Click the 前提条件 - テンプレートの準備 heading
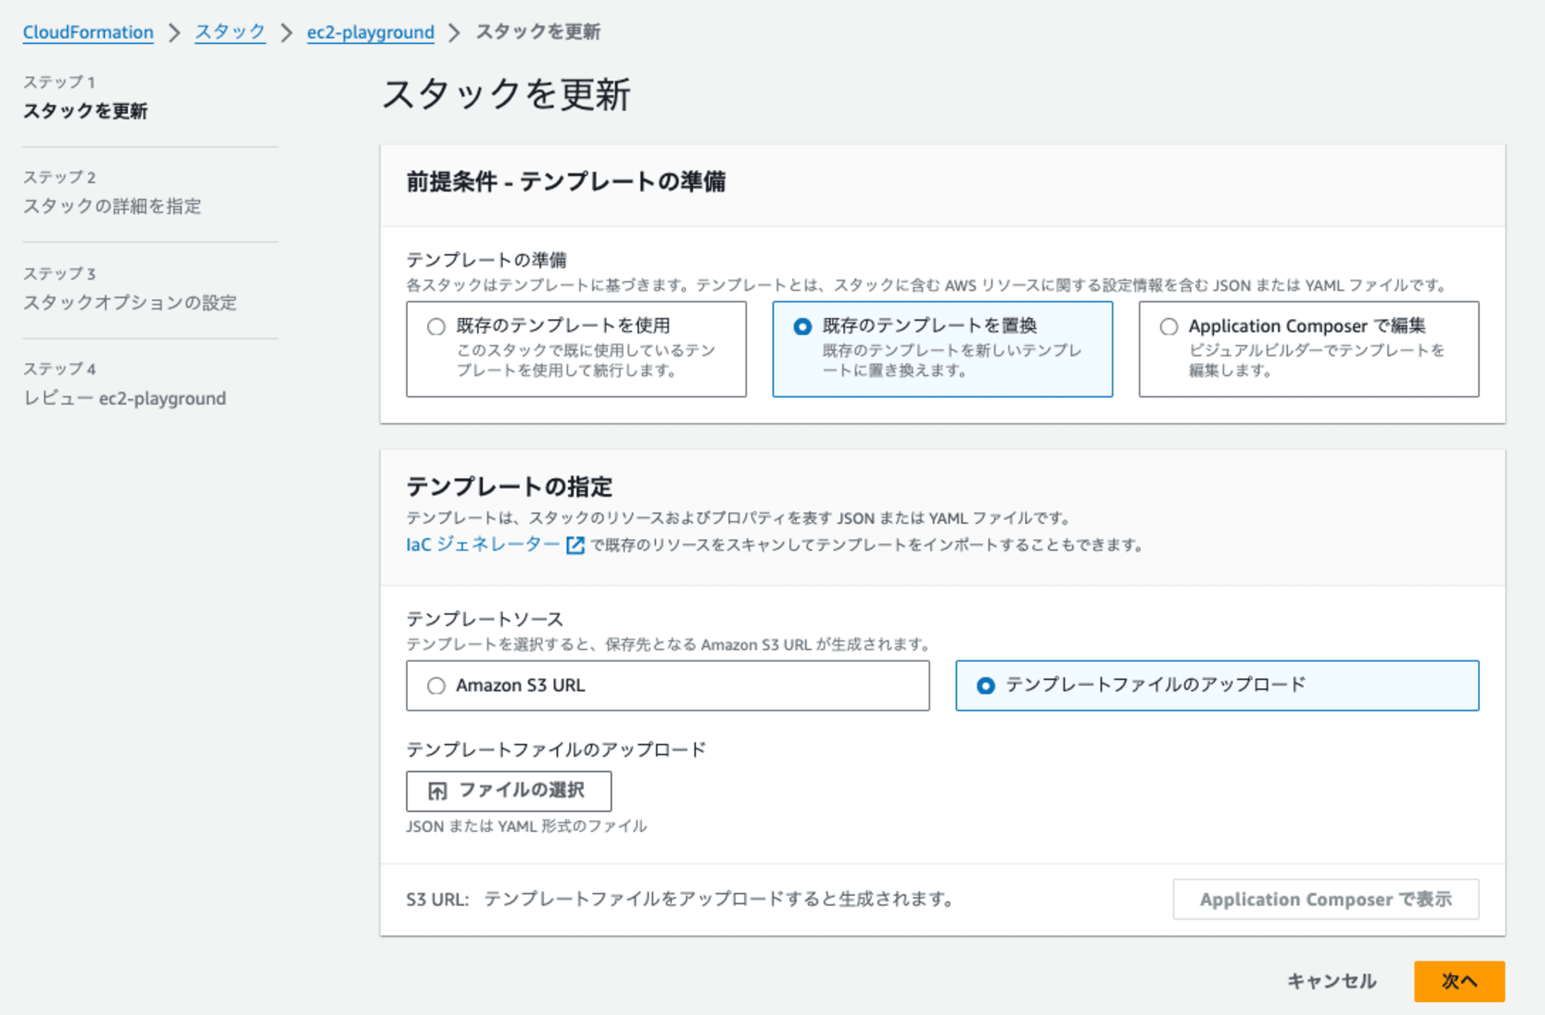This screenshot has width=1545, height=1015. click(566, 182)
